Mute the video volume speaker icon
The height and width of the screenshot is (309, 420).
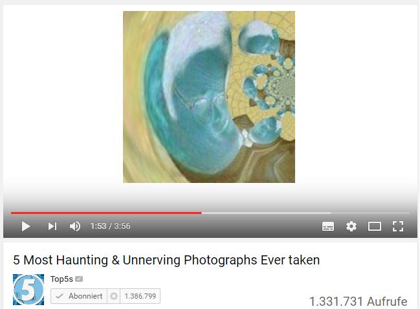pyautogui.click(x=74, y=226)
